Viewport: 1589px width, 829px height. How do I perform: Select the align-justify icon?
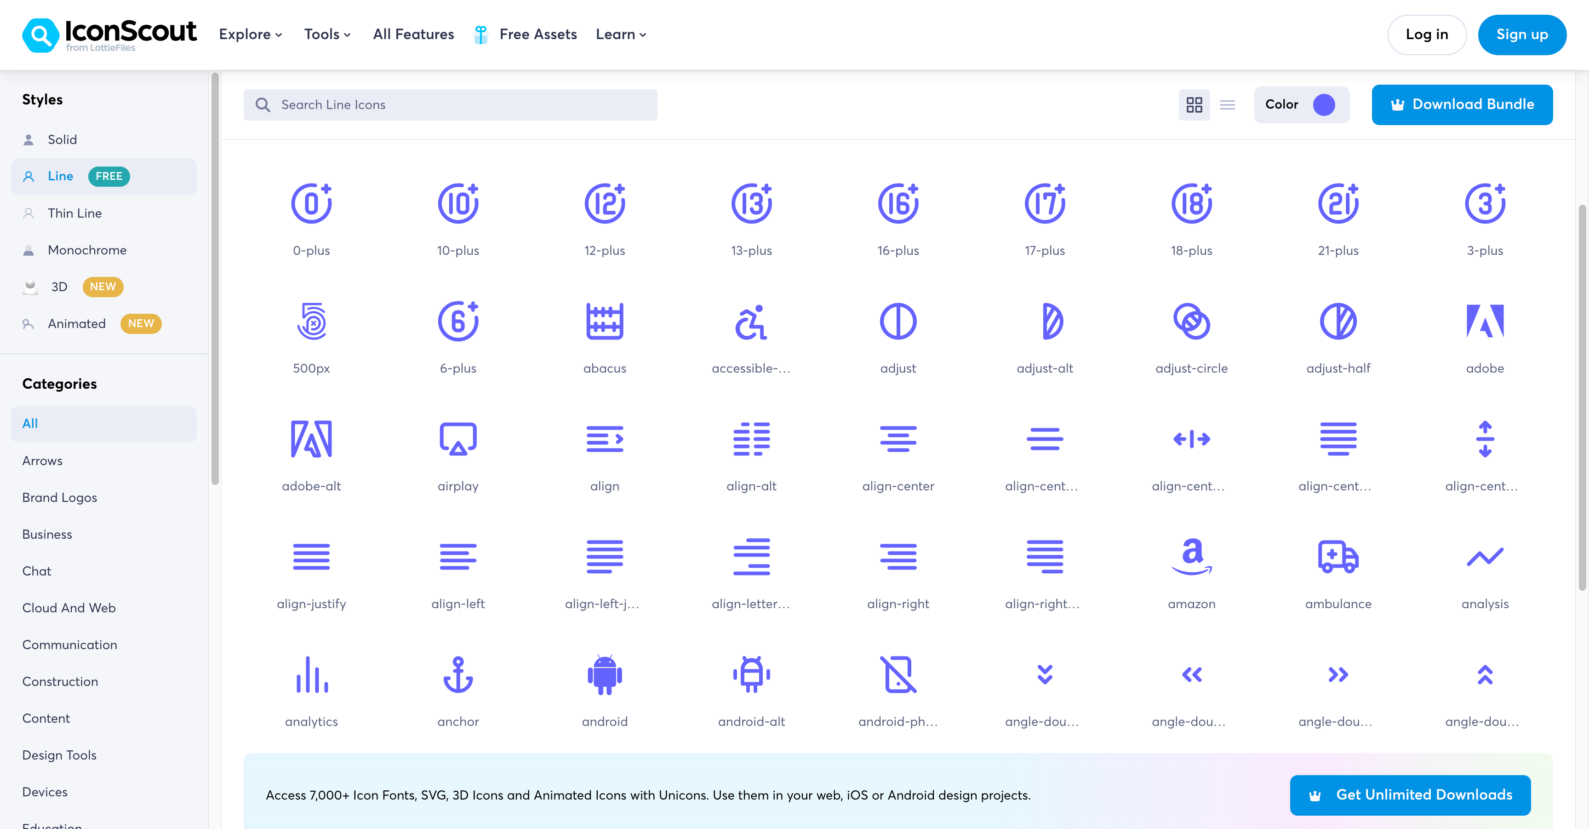[311, 557]
